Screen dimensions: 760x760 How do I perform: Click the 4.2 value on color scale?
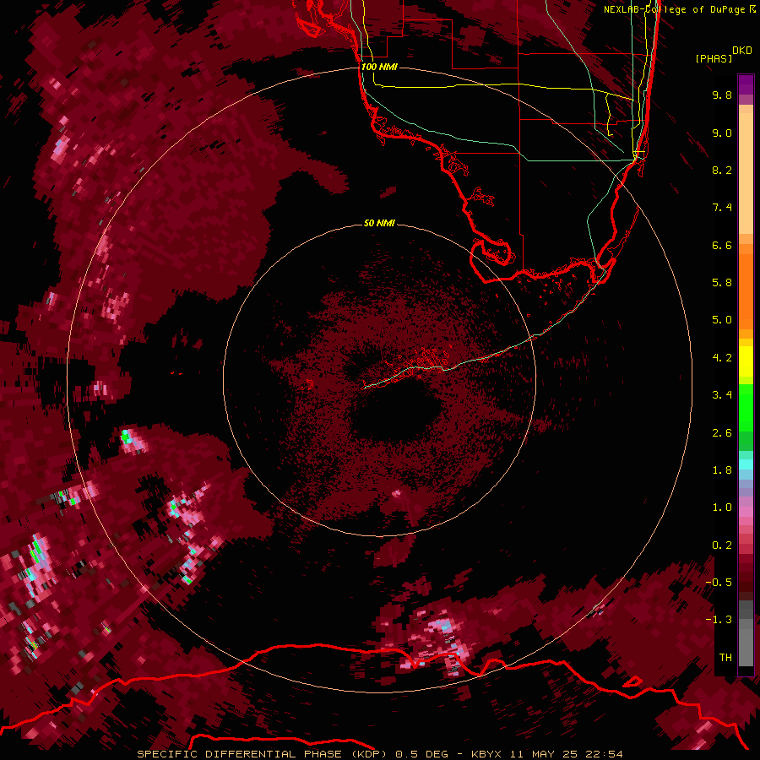coord(722,358)
